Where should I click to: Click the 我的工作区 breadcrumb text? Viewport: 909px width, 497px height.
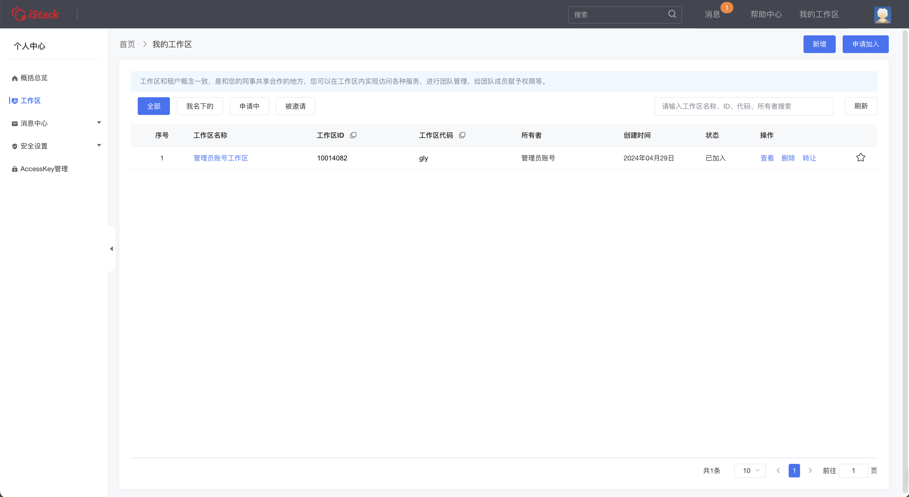pyautogui.click(x=172, y=44)
